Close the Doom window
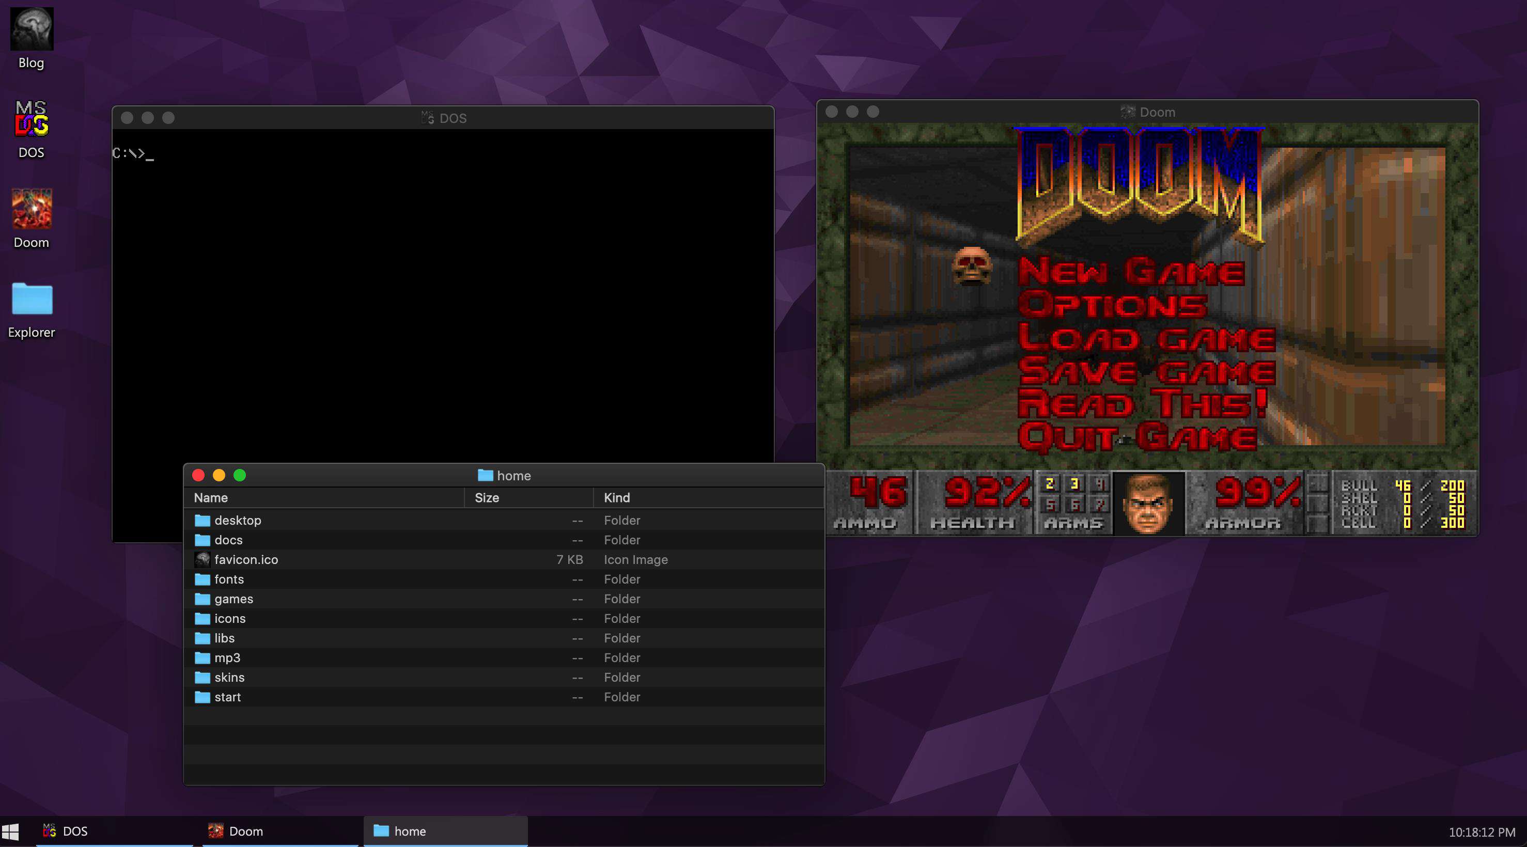The height and width of the screenshot is (847, 1527). pyautogui.click(x=832, y=112)
